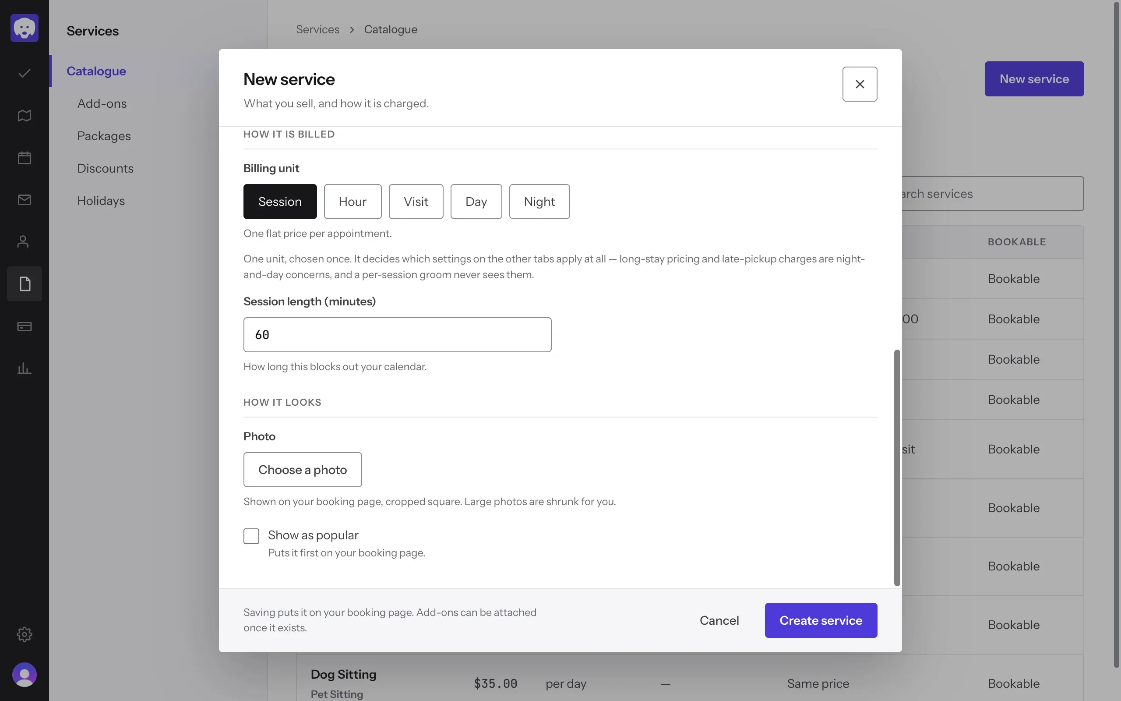Open Discounts in the Services menu

click(x=105, y=168)
